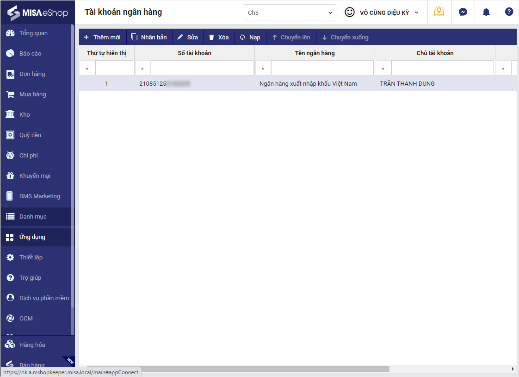Click Nạp reload button

(250, 37)
